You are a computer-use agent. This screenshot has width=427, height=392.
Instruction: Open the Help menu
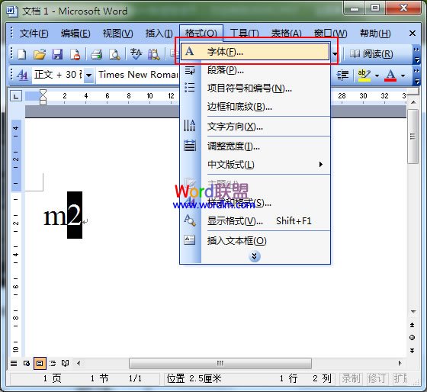(375, 34)
